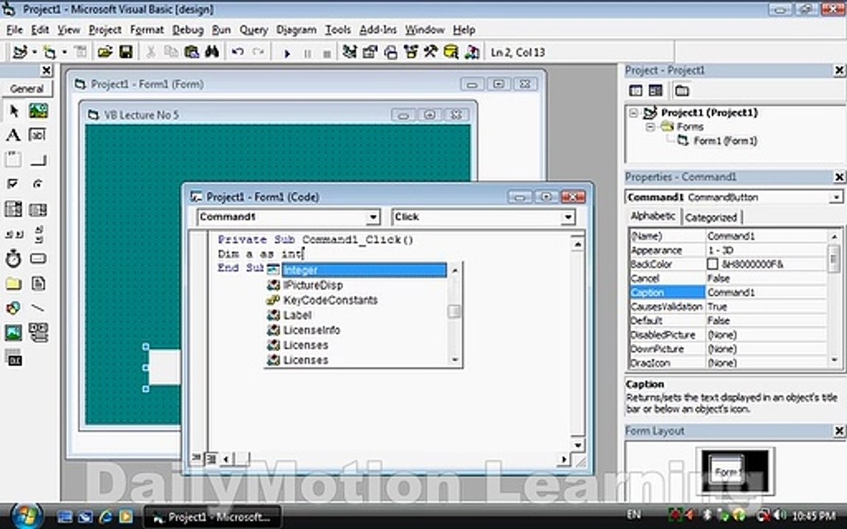Open the Click procedure dropdown in code window
847x529 pixels.
(x=567, y=217)
